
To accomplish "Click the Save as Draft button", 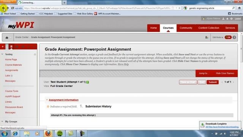I will 188,82.
